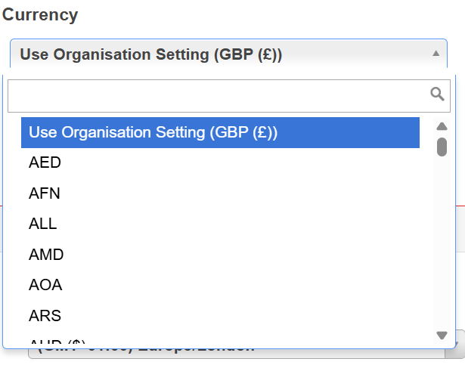Click the list scrollbar thumb
The image size is (465, 365).
point(442,147)
